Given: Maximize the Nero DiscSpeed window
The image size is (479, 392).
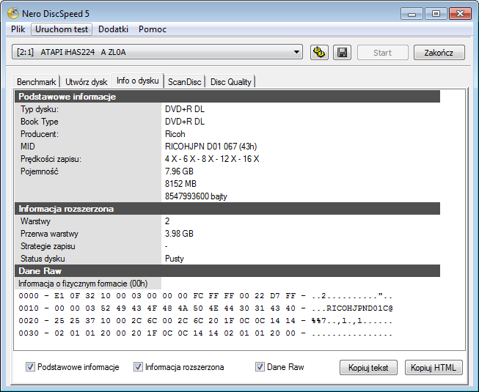Looking at the screenshot, I should pyautogui.click(x=436, y=14).
